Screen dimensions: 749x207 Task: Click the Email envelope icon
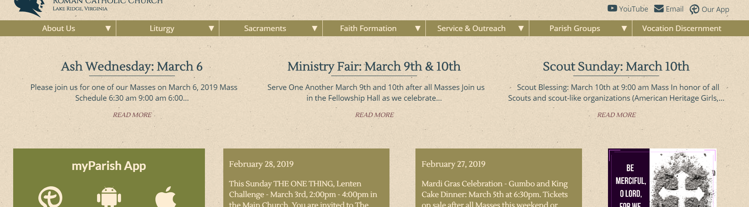pyautogui.click(x=659, y=9)
